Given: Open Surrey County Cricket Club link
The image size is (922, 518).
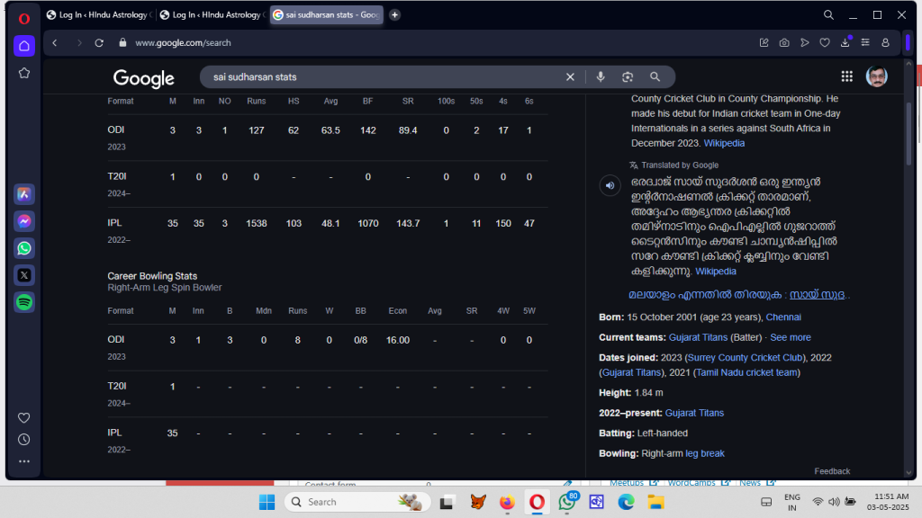Looking at the screenshot, I should tap(745, 357).
